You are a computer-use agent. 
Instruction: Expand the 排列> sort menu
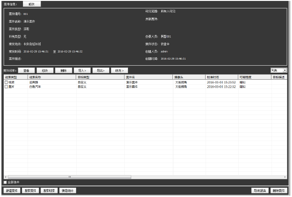coord(119,70)
